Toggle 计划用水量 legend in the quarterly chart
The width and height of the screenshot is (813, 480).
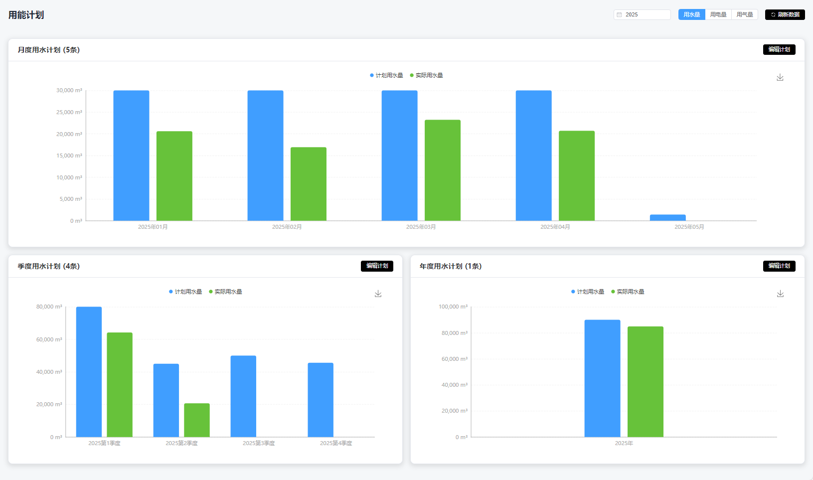pos(185,292)
